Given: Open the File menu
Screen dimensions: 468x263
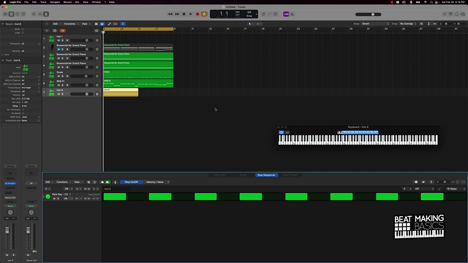Looking at the screenshot, I should tap(26, 2).
